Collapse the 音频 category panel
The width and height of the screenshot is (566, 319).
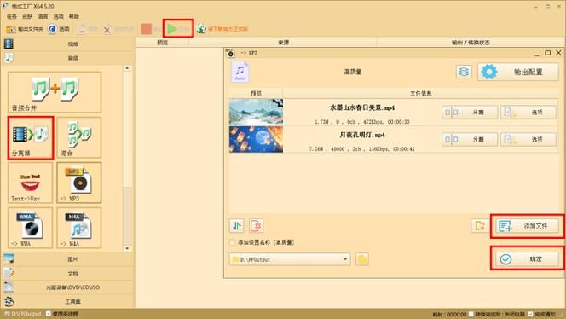(x=68, y=58)
